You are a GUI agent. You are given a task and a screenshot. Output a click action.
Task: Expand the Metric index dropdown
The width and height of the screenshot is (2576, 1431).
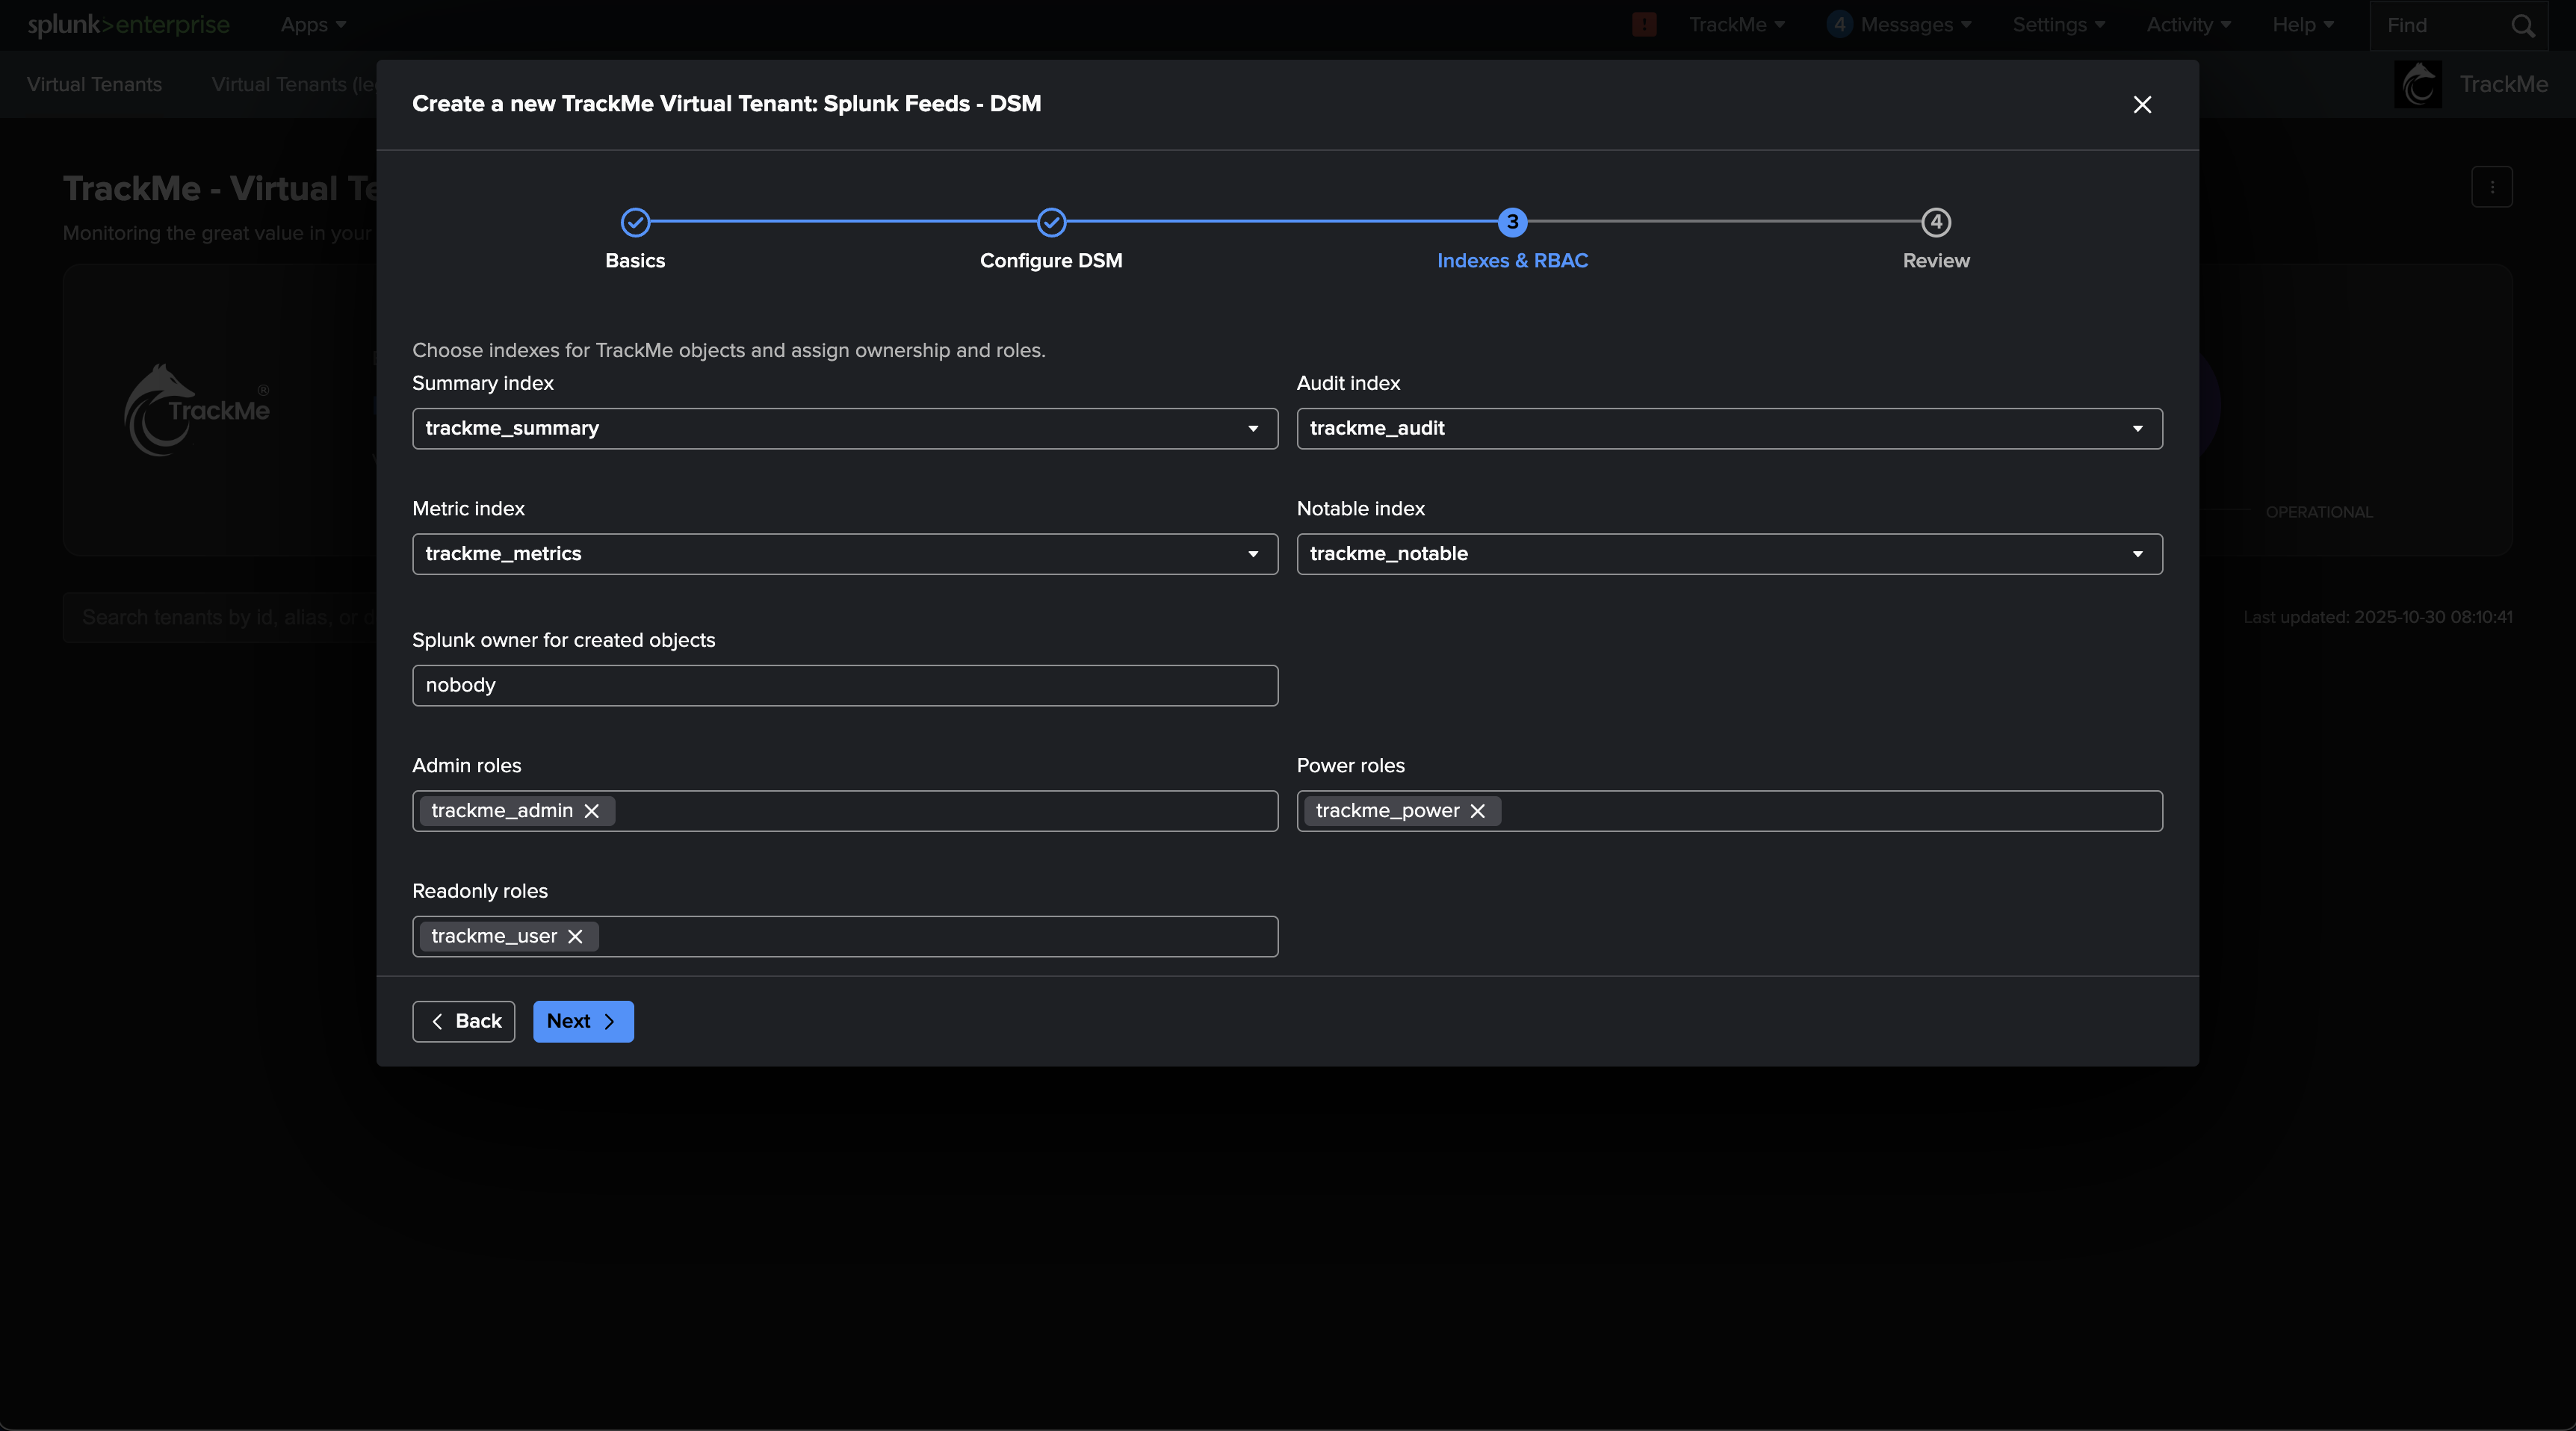(x=844, y=554)
